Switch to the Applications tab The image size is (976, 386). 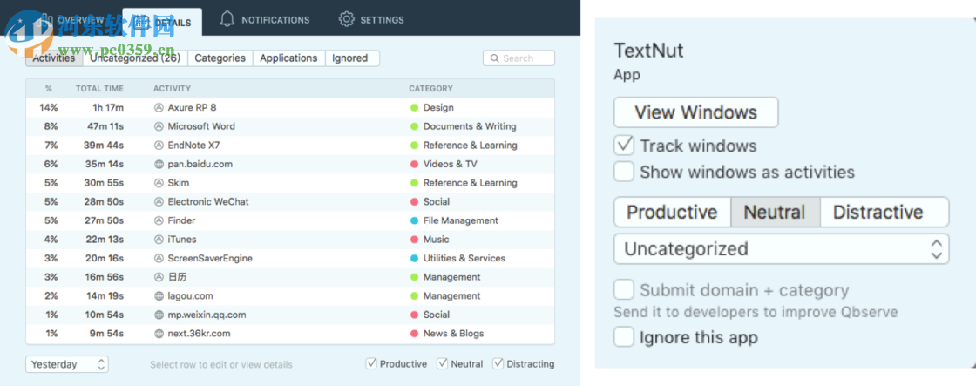(288, 58)
